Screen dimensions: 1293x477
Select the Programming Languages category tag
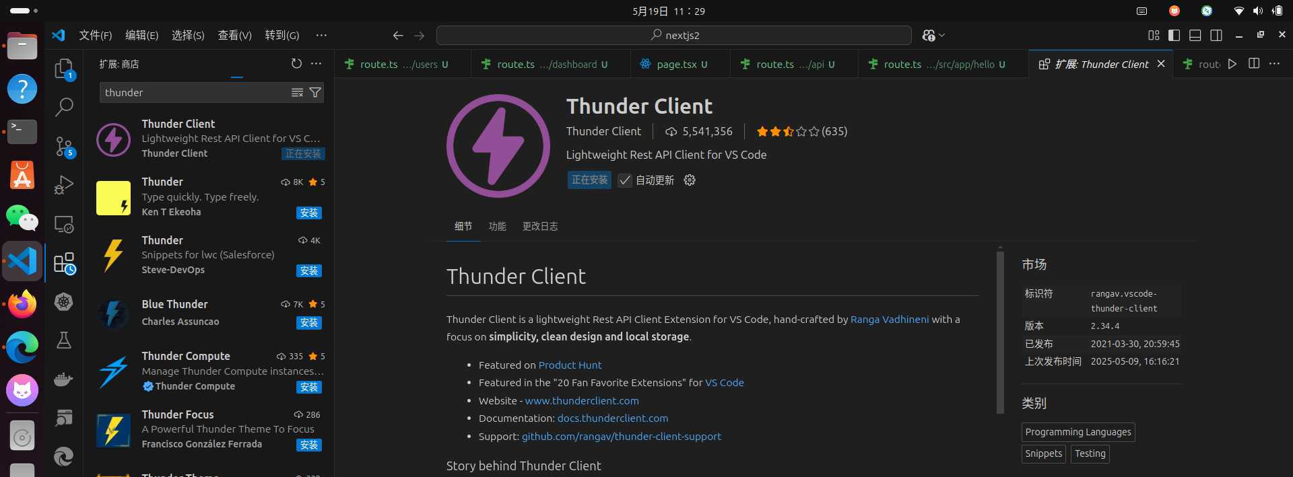(1078, 432)
